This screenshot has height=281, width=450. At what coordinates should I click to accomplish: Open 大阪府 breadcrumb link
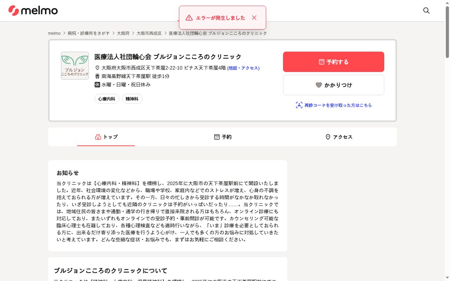123,33
